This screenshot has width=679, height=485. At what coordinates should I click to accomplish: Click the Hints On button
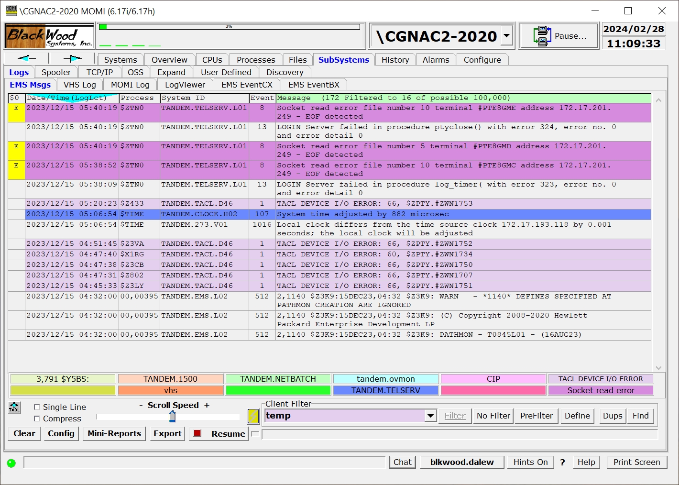tap(530, 462)
